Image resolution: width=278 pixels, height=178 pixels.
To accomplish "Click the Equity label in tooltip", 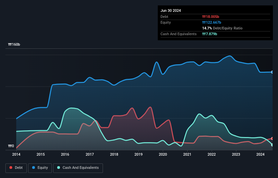I will [x=166, y=22].
